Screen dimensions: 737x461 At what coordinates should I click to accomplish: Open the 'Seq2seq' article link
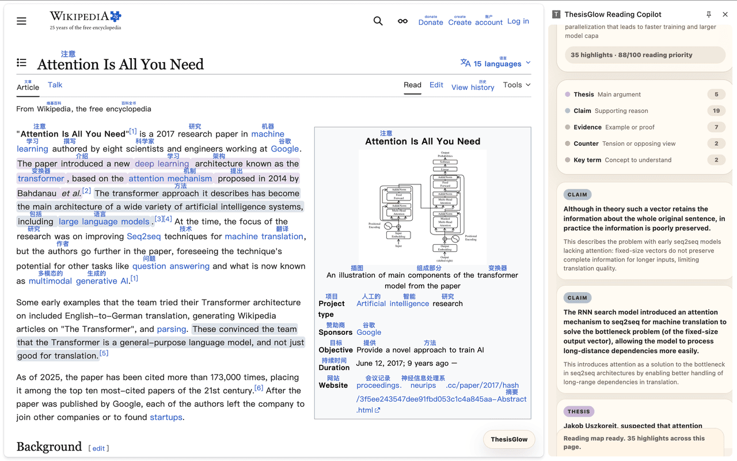(x=144, y=236)
